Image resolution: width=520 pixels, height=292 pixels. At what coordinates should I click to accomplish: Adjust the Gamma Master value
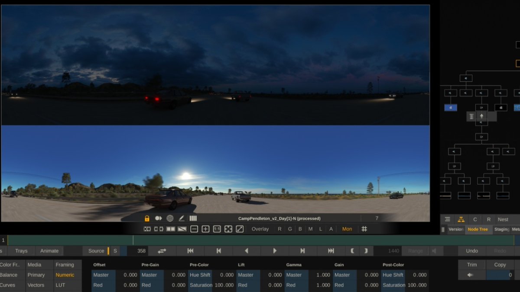(x=320, y=275)
